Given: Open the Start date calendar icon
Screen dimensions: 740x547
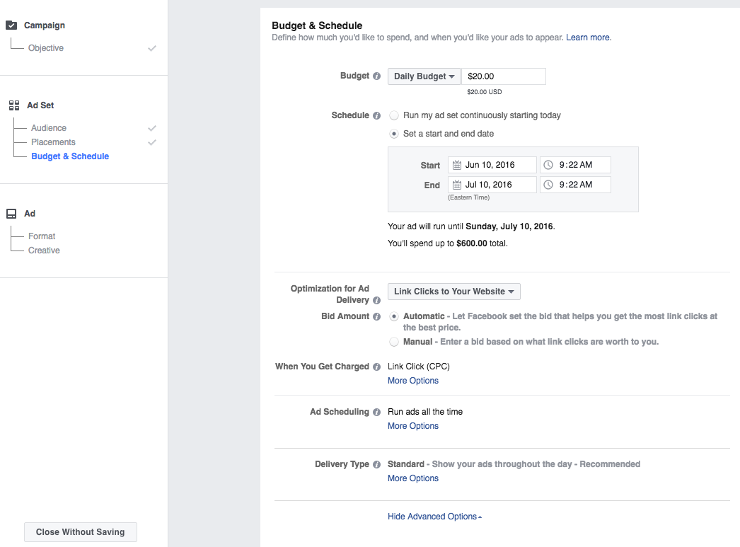Looking at the screenshot, I should click(x=456, y=165).
